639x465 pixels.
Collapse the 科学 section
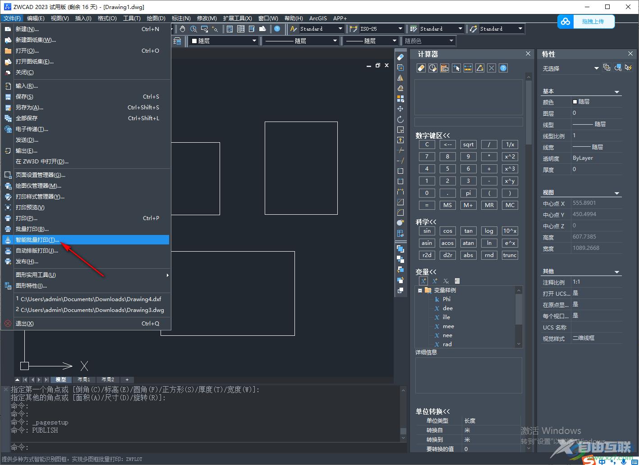click(426, 222)
